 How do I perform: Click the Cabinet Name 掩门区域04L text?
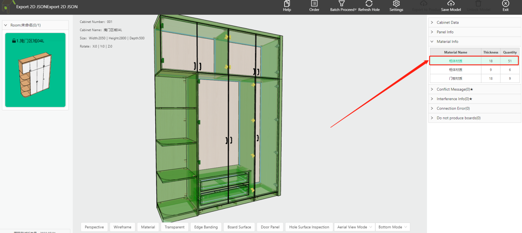pyautogui.click(x=101, y=30)
